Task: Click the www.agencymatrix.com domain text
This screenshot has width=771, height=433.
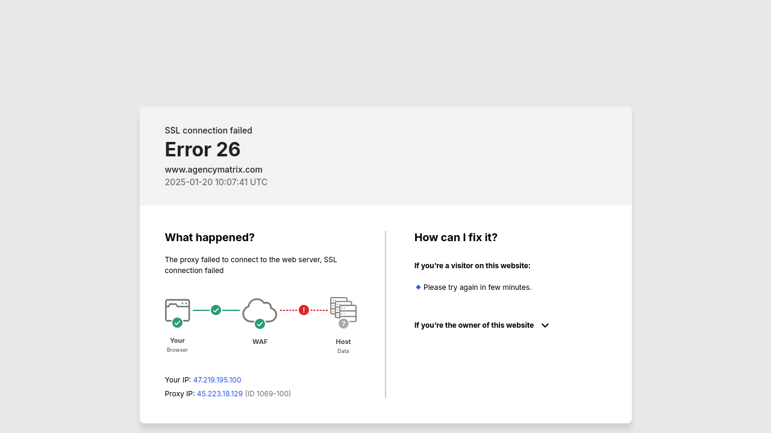Action: tap(213, 170)
